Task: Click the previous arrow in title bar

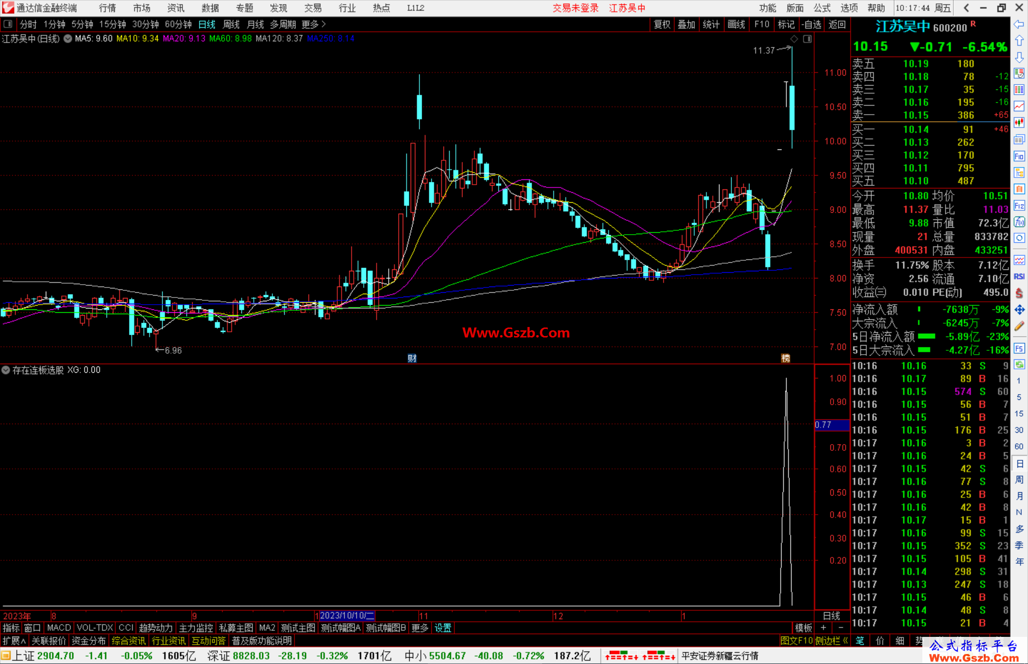Action: click(x=966, y=8)
